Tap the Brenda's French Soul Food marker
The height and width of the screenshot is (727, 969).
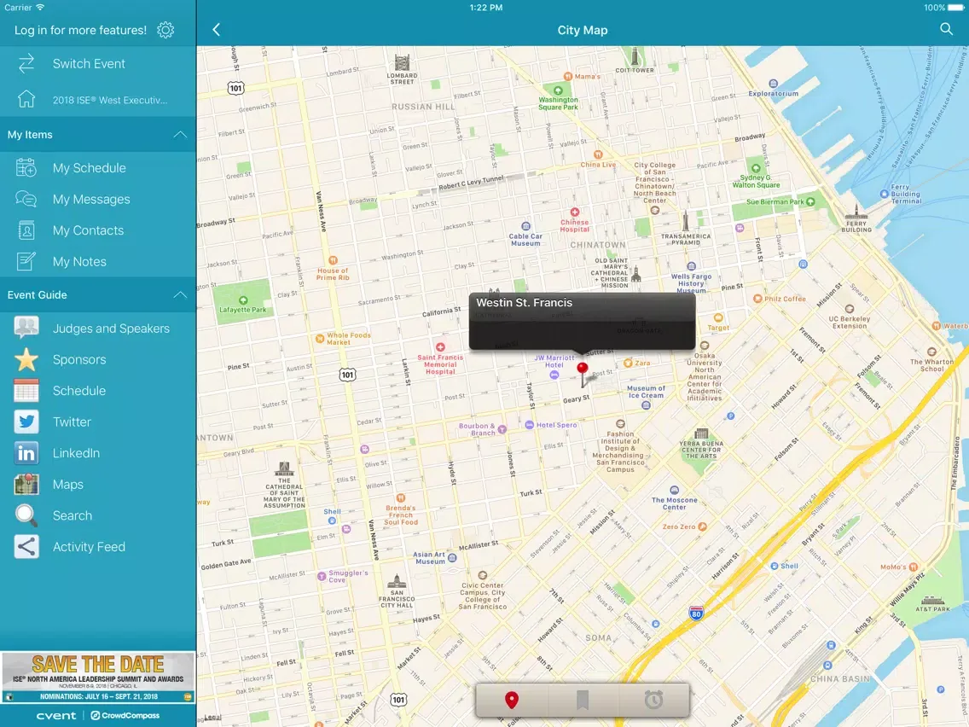(x=400, y=497)
